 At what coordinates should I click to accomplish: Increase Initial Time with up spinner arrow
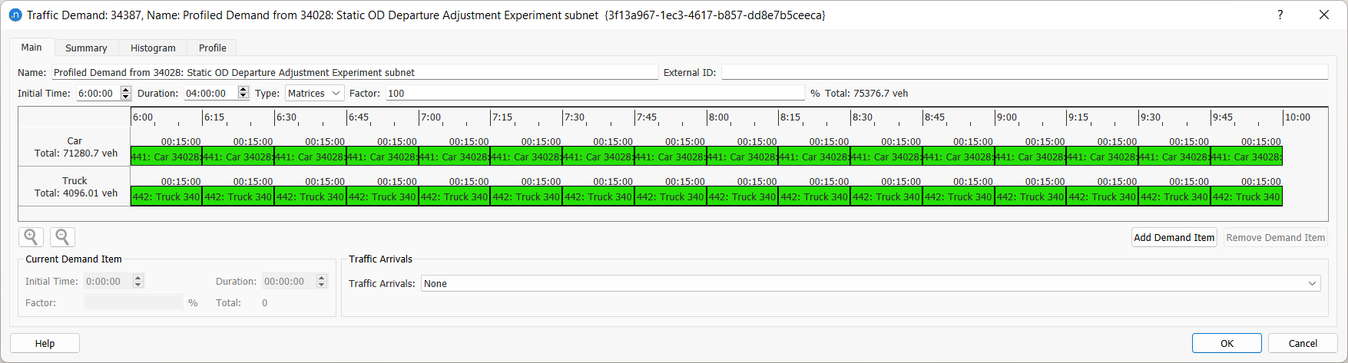pyautogui.click(x=126, y=90)
